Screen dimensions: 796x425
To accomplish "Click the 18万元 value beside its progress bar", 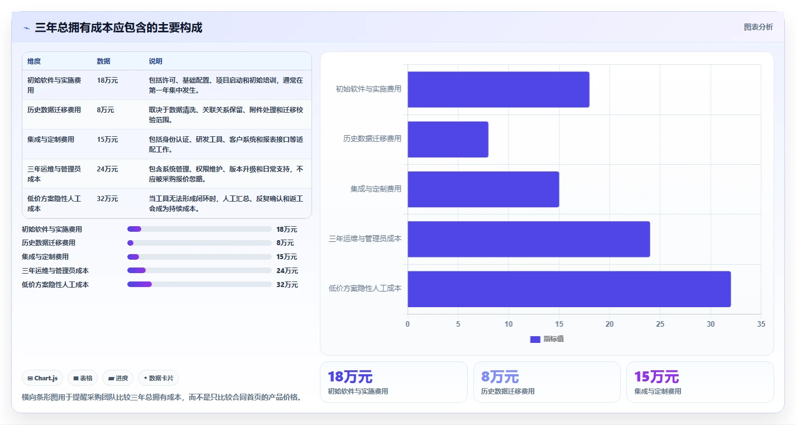I will click(x=287, y=230).
